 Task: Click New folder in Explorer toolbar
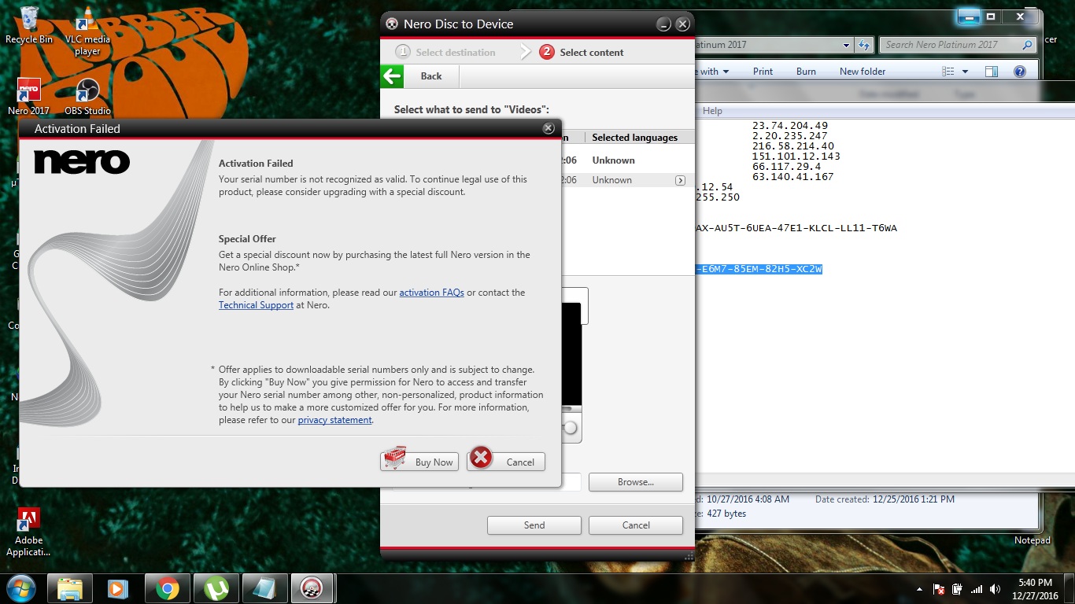[x=863, y=72]
